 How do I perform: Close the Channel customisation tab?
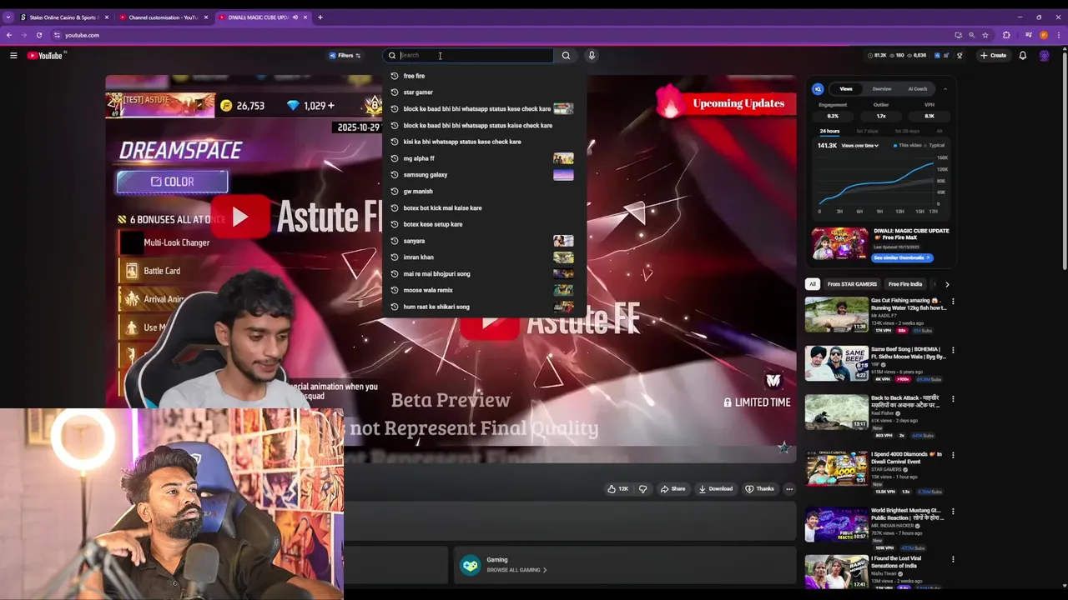(x=206, y=17)
